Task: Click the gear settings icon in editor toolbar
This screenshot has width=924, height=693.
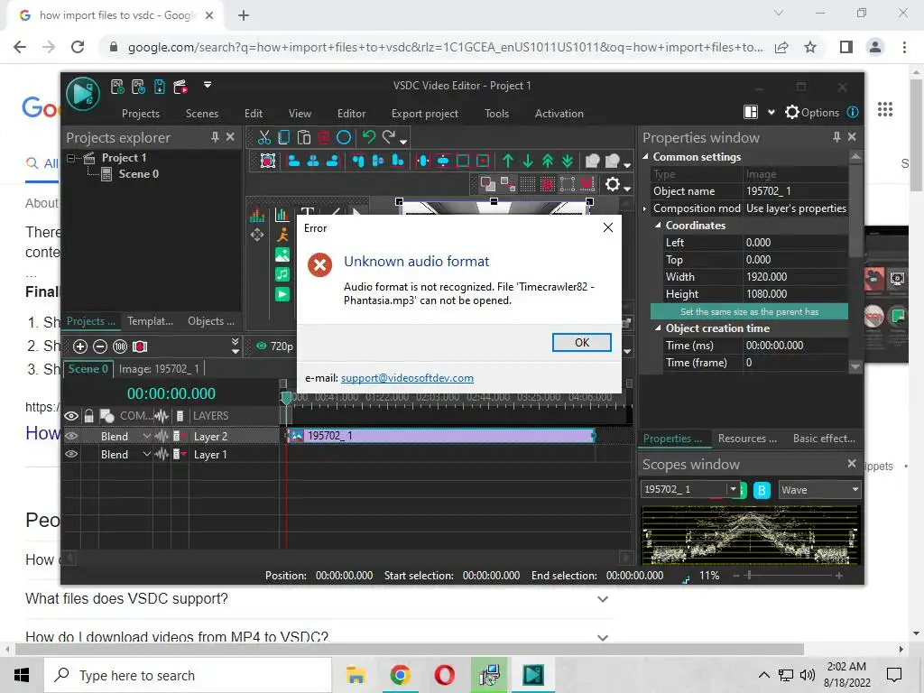Action: tap(613, 184)
